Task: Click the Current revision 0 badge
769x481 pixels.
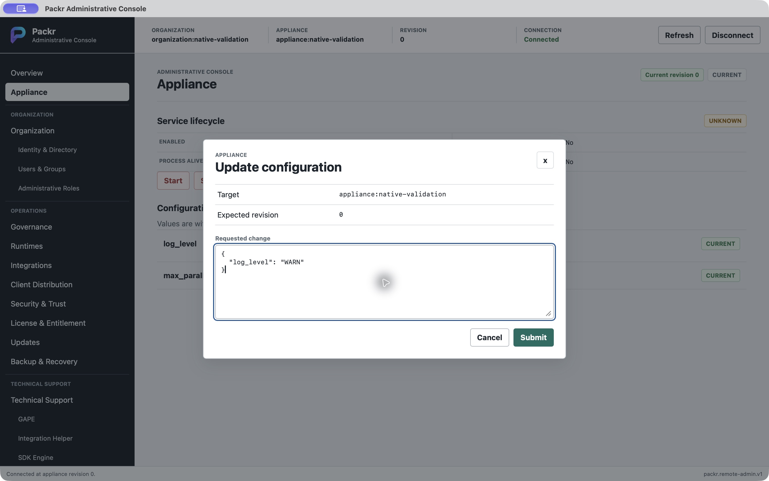Action: coord(672,75)
